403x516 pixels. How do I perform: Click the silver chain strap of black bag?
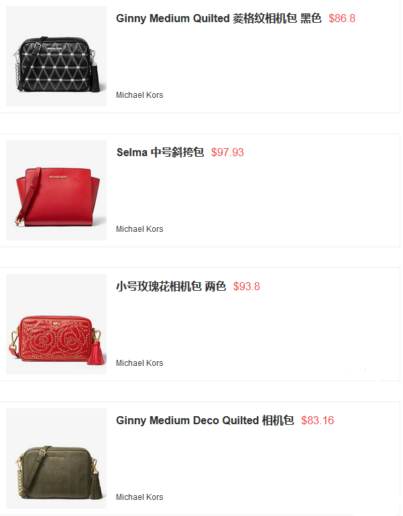17,70
